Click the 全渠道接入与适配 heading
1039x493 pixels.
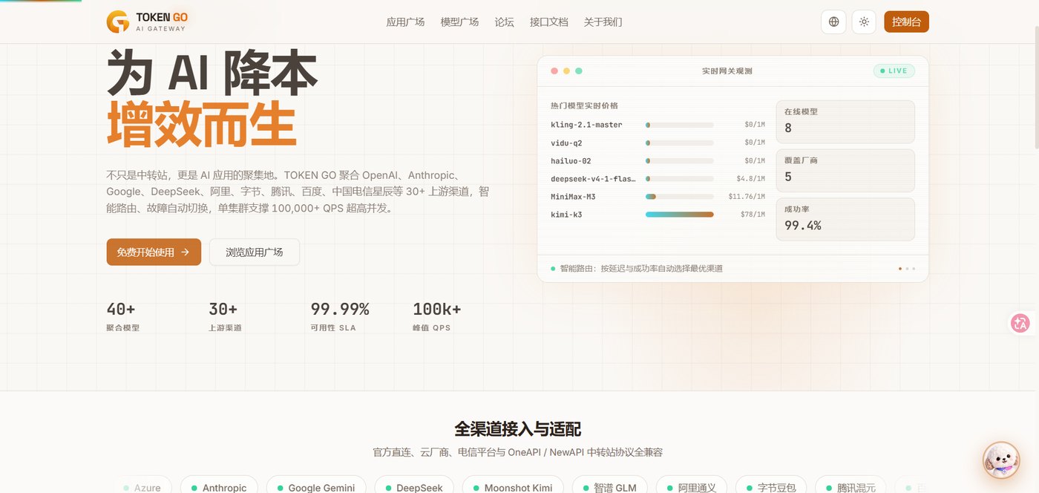[518, 429]
